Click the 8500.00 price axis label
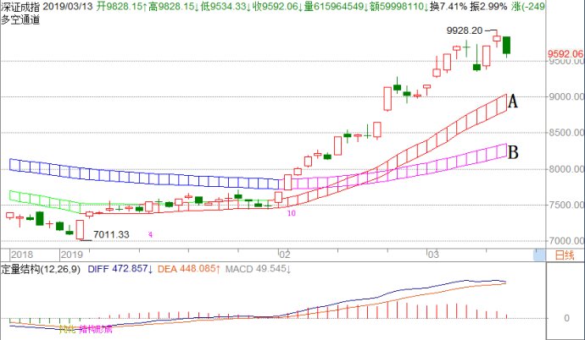 [x=566, y=133]
